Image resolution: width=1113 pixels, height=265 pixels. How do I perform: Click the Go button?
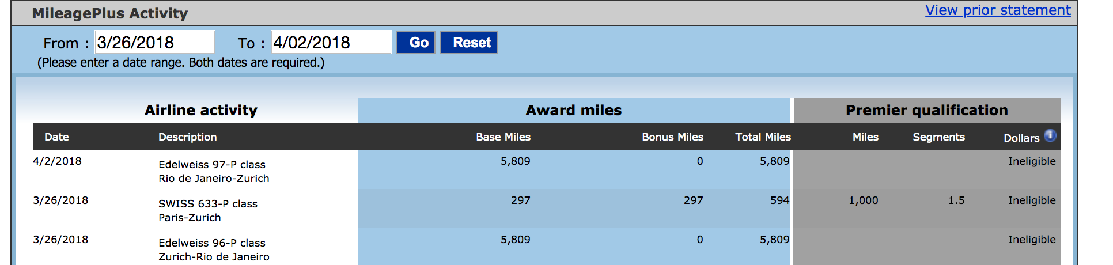416,43
